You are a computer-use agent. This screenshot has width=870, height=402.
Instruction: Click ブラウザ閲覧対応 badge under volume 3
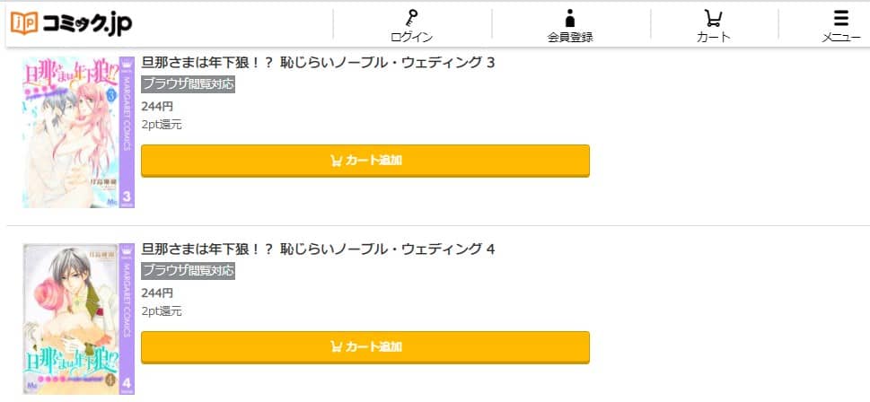pyautogui.click(x=188, y=84)
